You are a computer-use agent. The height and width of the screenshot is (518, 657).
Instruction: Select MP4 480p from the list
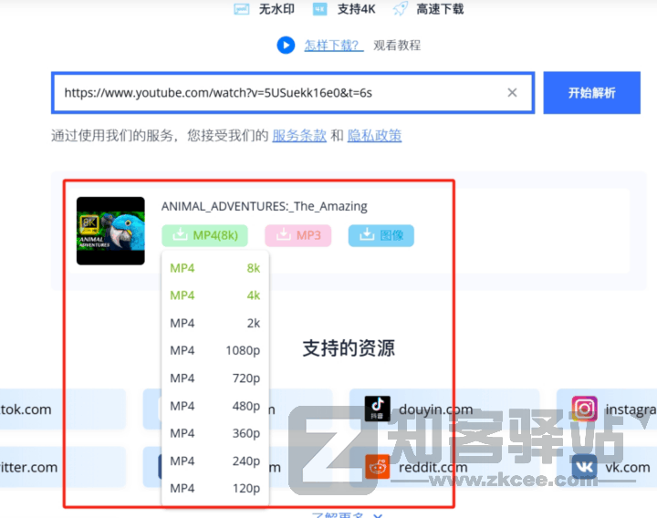pyautogui.click(x=215, y=406)
